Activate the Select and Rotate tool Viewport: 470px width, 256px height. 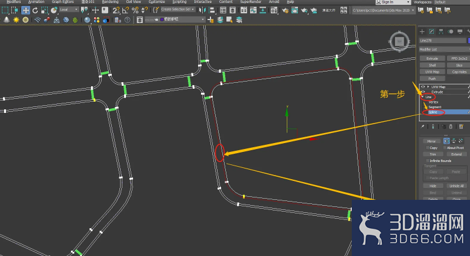(35, 10)
